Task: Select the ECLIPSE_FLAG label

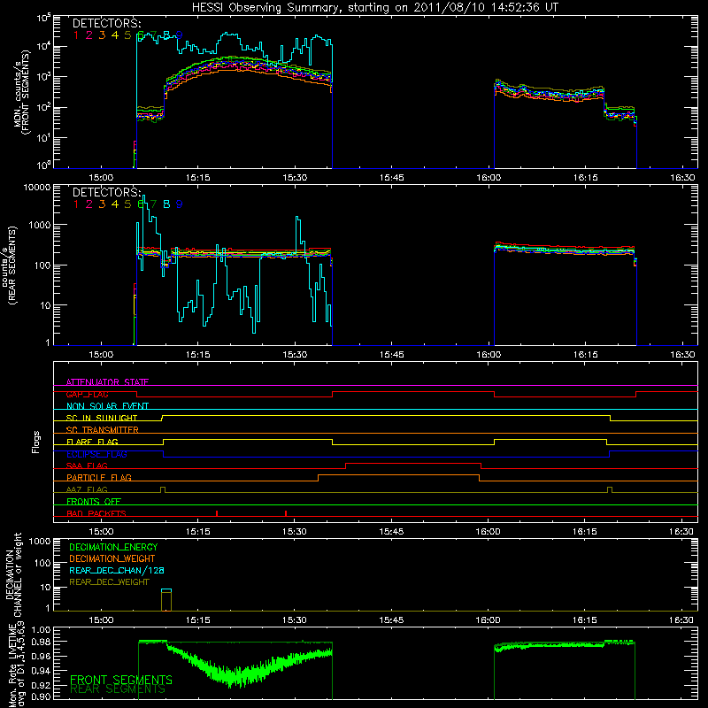Action: pyautogui.click(x=96, y=454)
